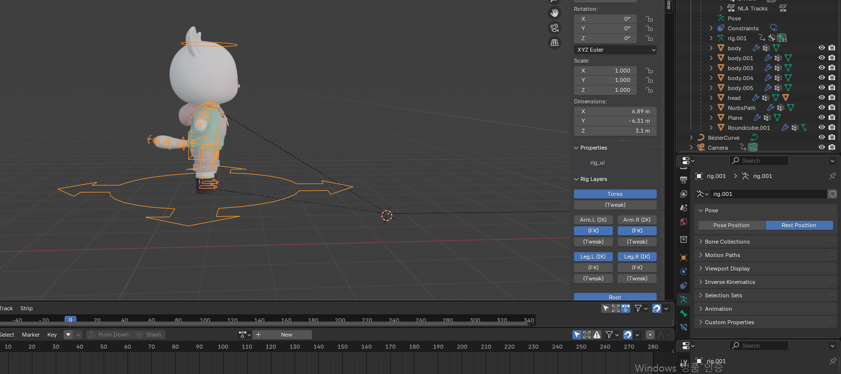This screenshot has width=841, height=374.
Task: Switch perspective/orthographic with grid icon
Action: click(555, 43)
